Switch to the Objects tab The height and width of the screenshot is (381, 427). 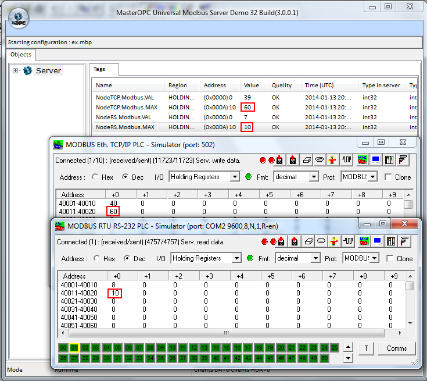pos(21,55)
